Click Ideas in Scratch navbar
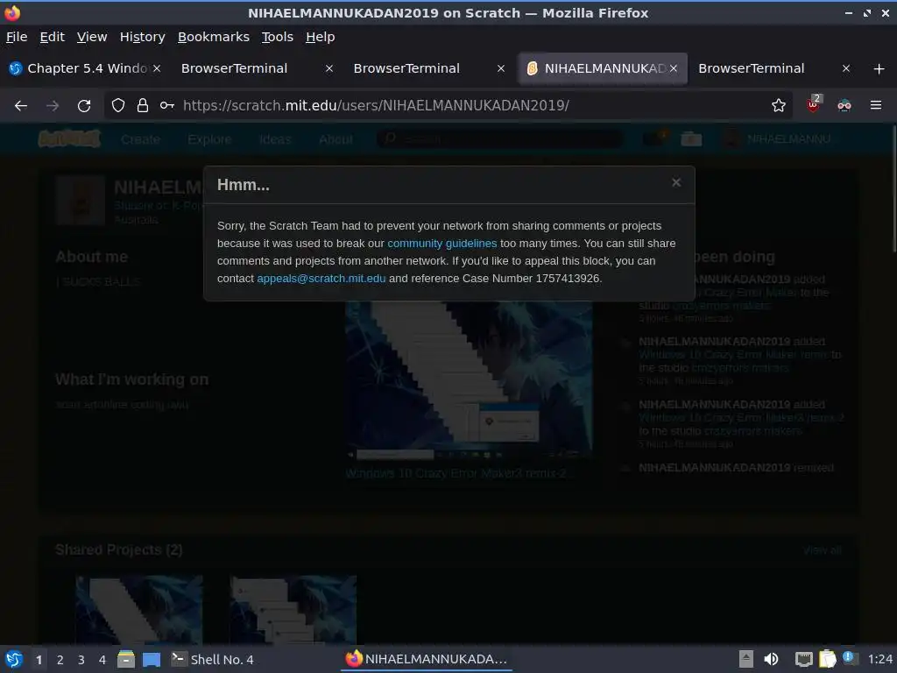This screenshot has width=897, height=673. click(275, 139)
